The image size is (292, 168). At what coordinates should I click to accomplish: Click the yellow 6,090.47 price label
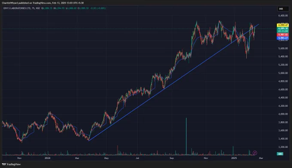coord(283,25)
